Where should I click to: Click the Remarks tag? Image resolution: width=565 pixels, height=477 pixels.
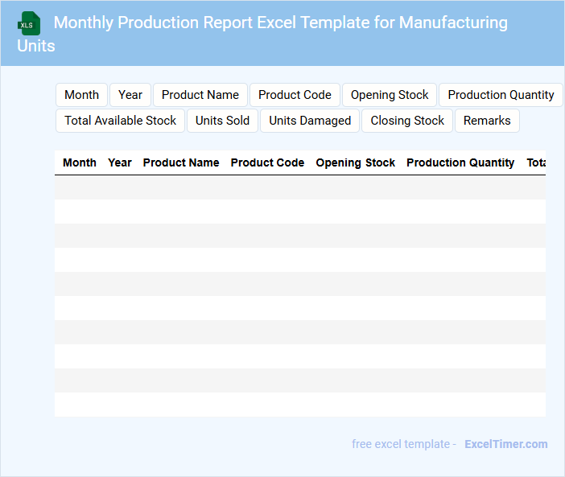(x=487, y=121)
